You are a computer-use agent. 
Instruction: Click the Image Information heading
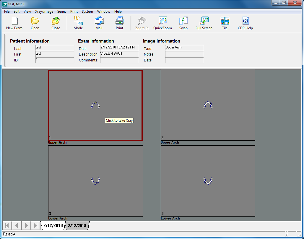[x=162, y=41]
